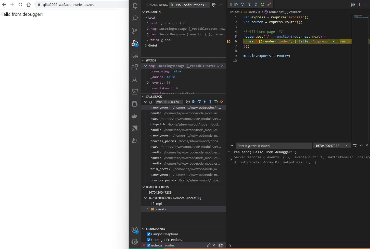
Task: Step Out in floating debug toolbar
Action: click(256, 4)
